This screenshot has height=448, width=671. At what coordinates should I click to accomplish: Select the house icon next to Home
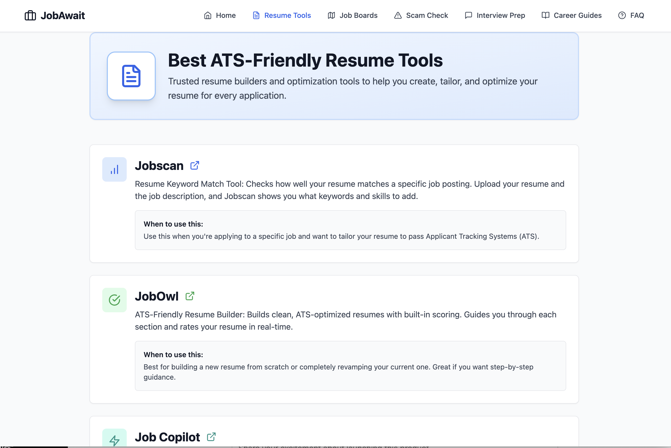click(x=208, y=15)
